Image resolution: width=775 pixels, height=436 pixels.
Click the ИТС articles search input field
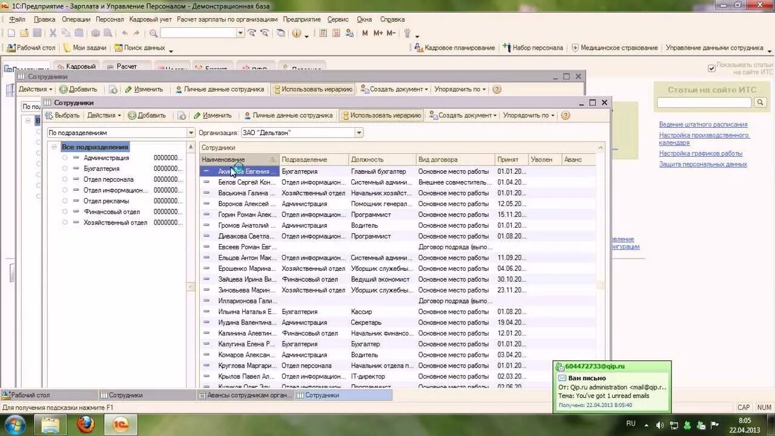click(705, 103)
